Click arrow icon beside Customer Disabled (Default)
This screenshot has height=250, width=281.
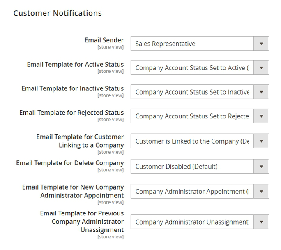click(261, 167)
